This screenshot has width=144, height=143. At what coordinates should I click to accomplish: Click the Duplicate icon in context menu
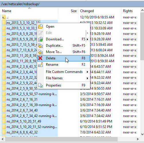click(40, 46)
